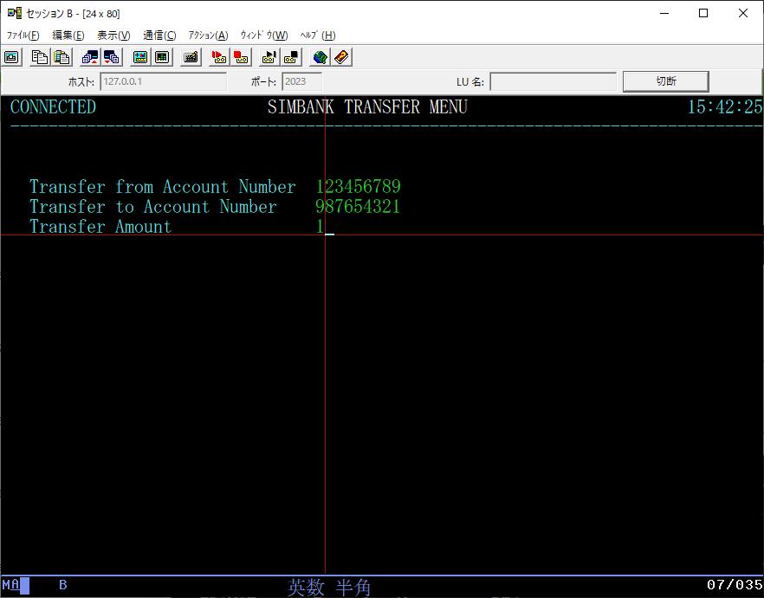Maximize the session B window
Image resolution: width=764 pixels, height=598 pixels.
click(703, 13)
